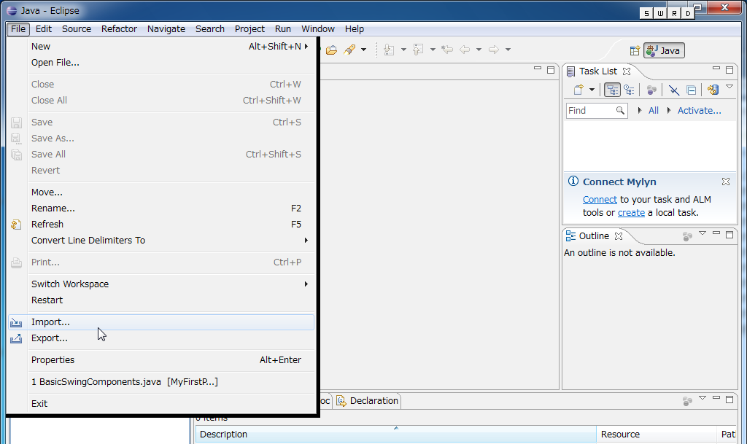Screen dimensions: 747x444
Task: Collapse all tasks in Task List toolbar
Action: click(691, 90)
